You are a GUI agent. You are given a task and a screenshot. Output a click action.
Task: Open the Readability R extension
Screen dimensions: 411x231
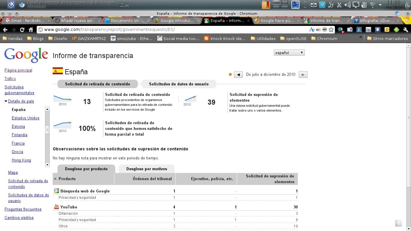pyautogui.click(x=359, y=30)
